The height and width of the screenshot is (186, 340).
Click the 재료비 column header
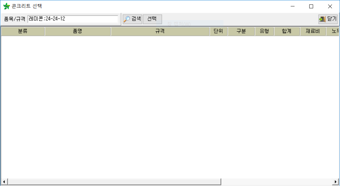click(313, 31)
